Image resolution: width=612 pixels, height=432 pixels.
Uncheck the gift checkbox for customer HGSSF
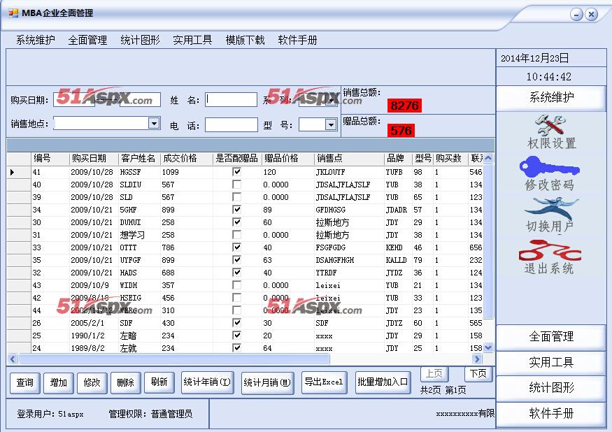236,172
